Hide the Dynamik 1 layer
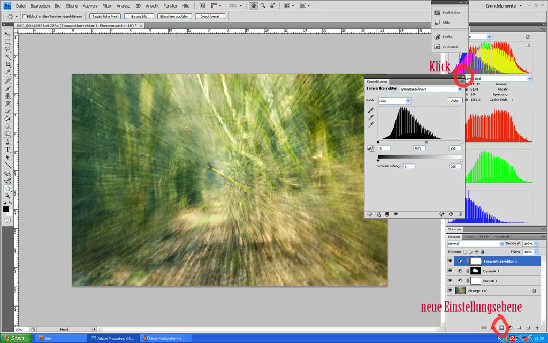This screenshot has width=548, height=343. click(450, 271)
